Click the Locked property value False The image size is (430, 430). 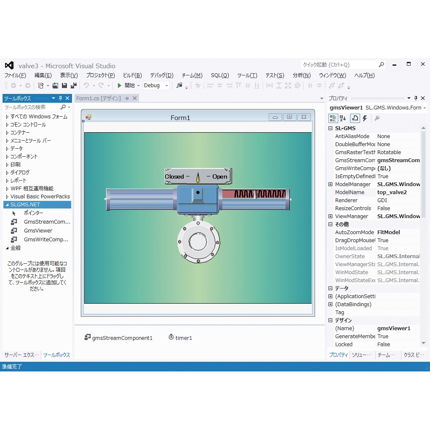pos(383,344)
